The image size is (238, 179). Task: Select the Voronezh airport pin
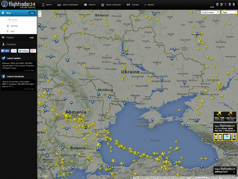197,33
